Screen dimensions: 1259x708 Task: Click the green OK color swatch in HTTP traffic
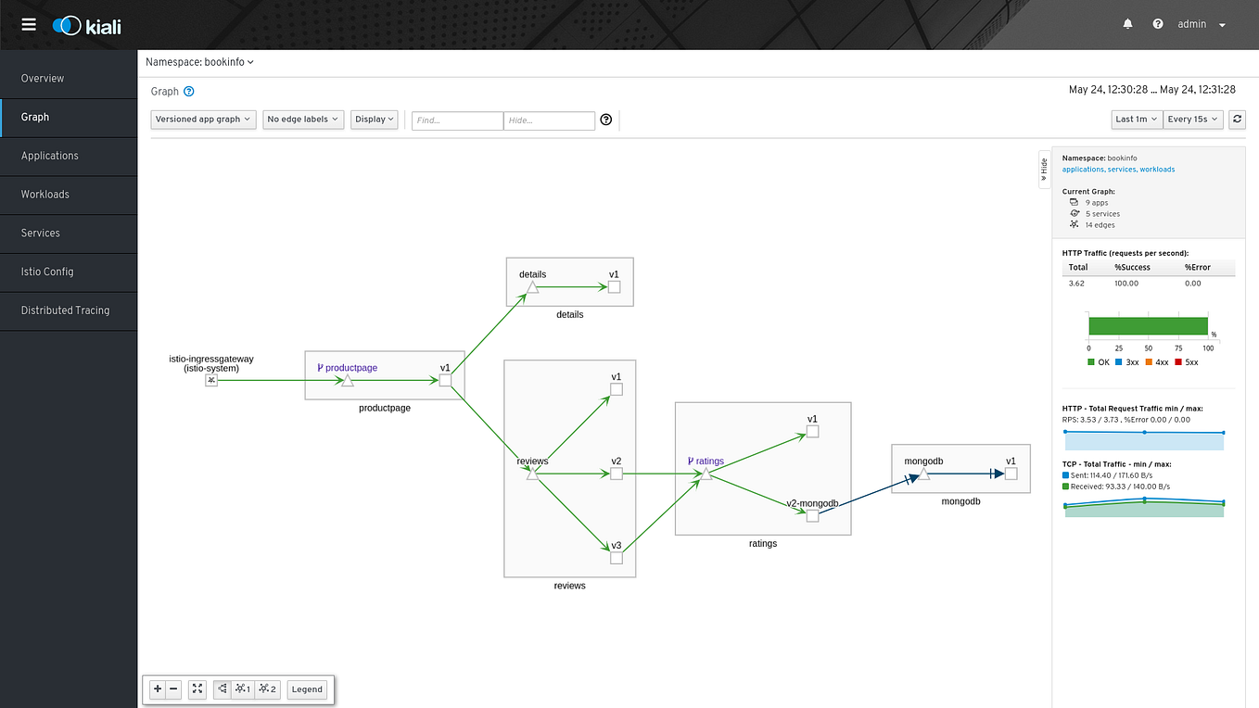(x=1090, y=362)
